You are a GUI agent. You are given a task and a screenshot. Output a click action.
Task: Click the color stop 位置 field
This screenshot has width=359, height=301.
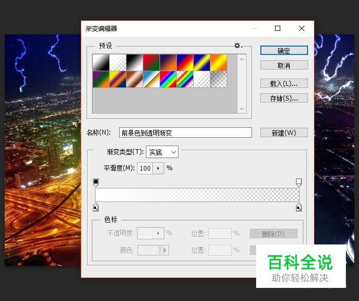point(220,250)
